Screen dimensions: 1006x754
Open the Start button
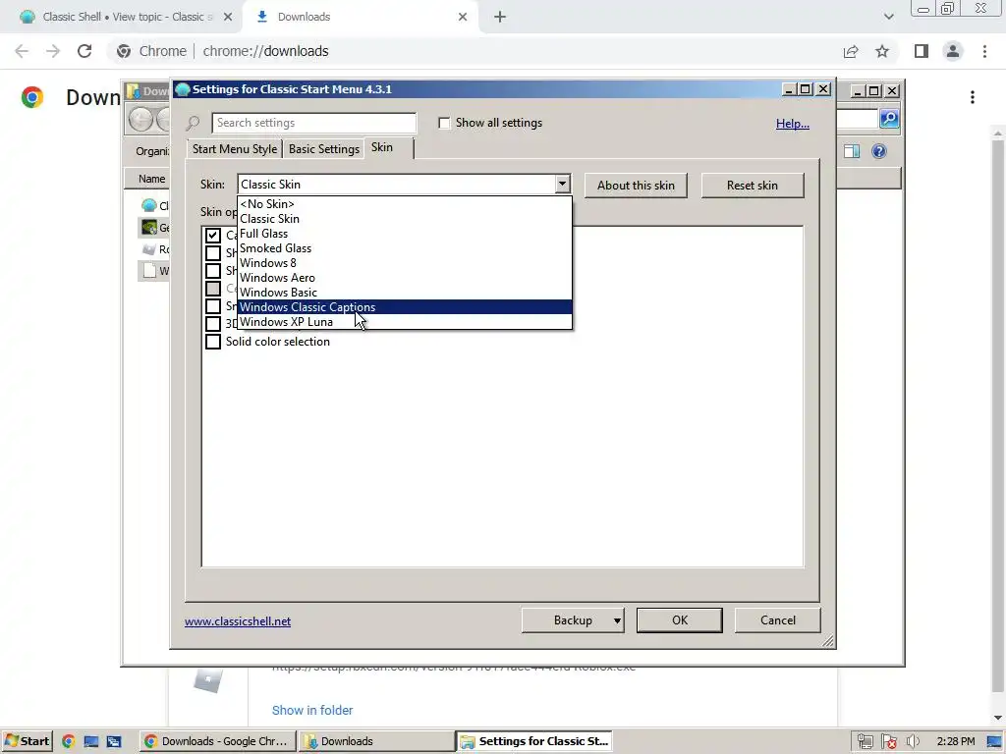pyautogui.click(x=27, y=741)
